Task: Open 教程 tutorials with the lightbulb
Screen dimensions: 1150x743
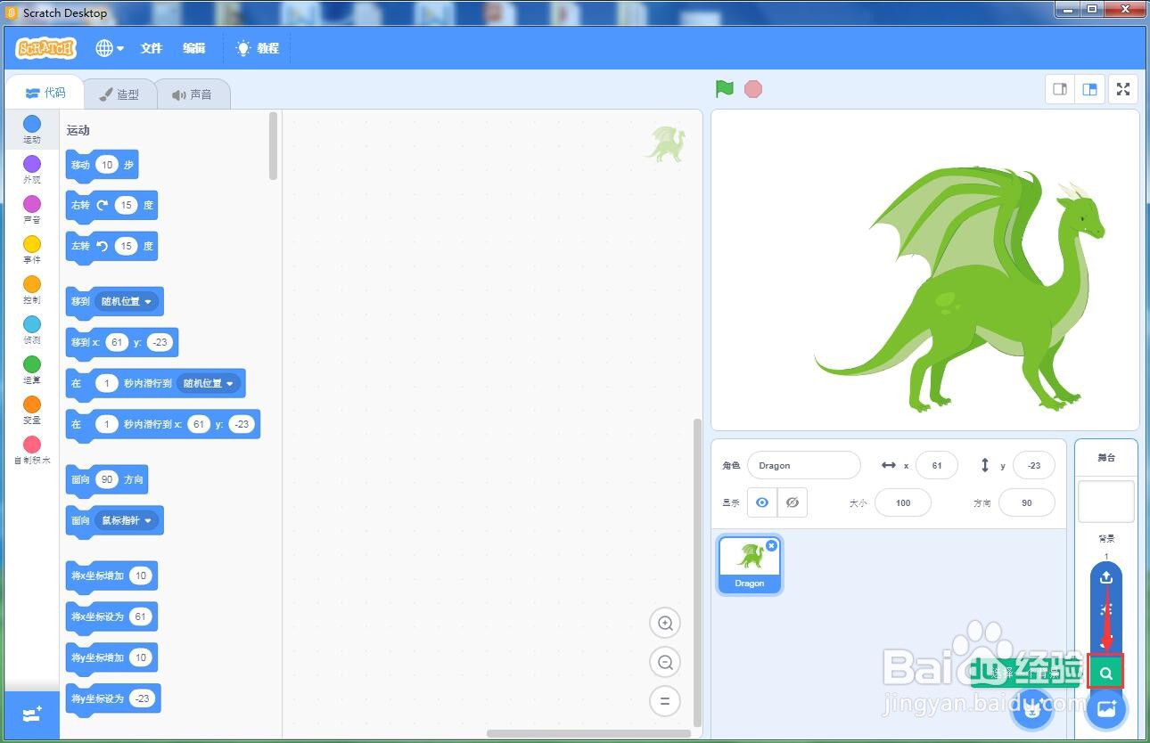Action: [x=257, y=48]
